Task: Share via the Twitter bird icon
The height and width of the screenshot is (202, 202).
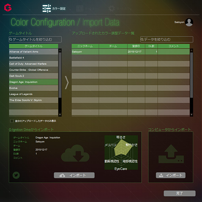Action: (16, 175)
